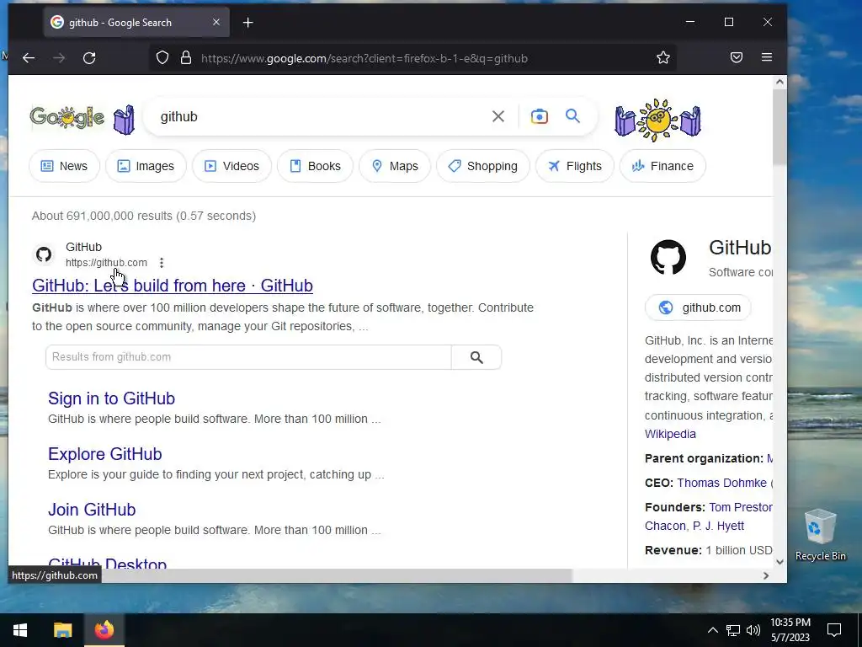This screenshot has height=647, width=862.
Task: Click horizontal scrollbar right arrow
Action: 766,575
